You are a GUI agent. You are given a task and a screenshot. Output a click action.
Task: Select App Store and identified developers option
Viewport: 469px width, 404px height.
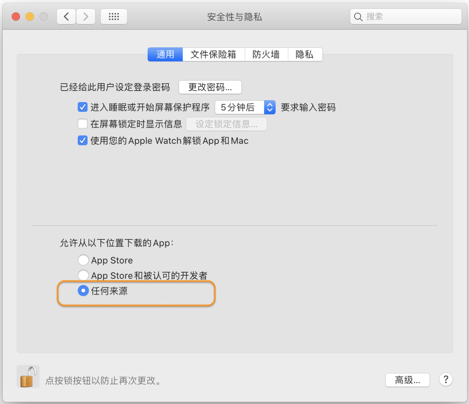tap(83, 275)
